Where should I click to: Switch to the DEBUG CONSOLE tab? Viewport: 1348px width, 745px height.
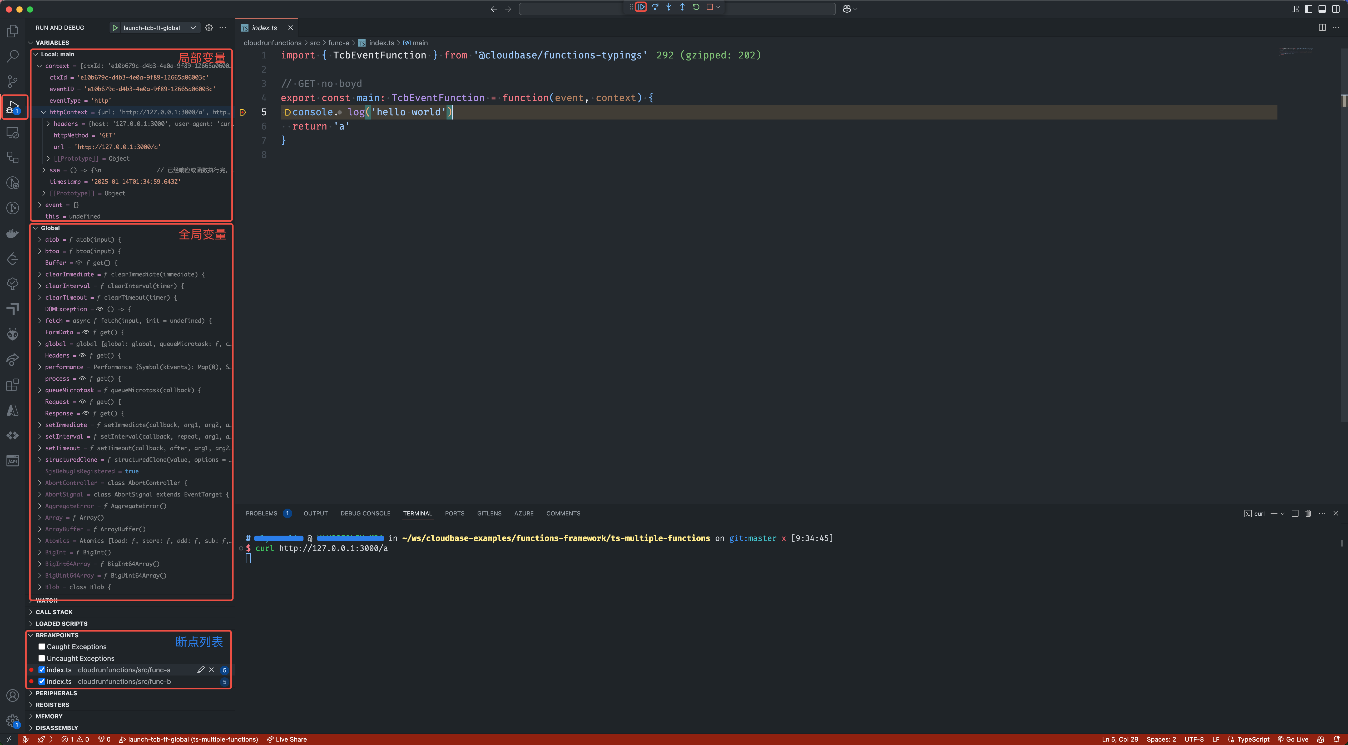point(365,513)
